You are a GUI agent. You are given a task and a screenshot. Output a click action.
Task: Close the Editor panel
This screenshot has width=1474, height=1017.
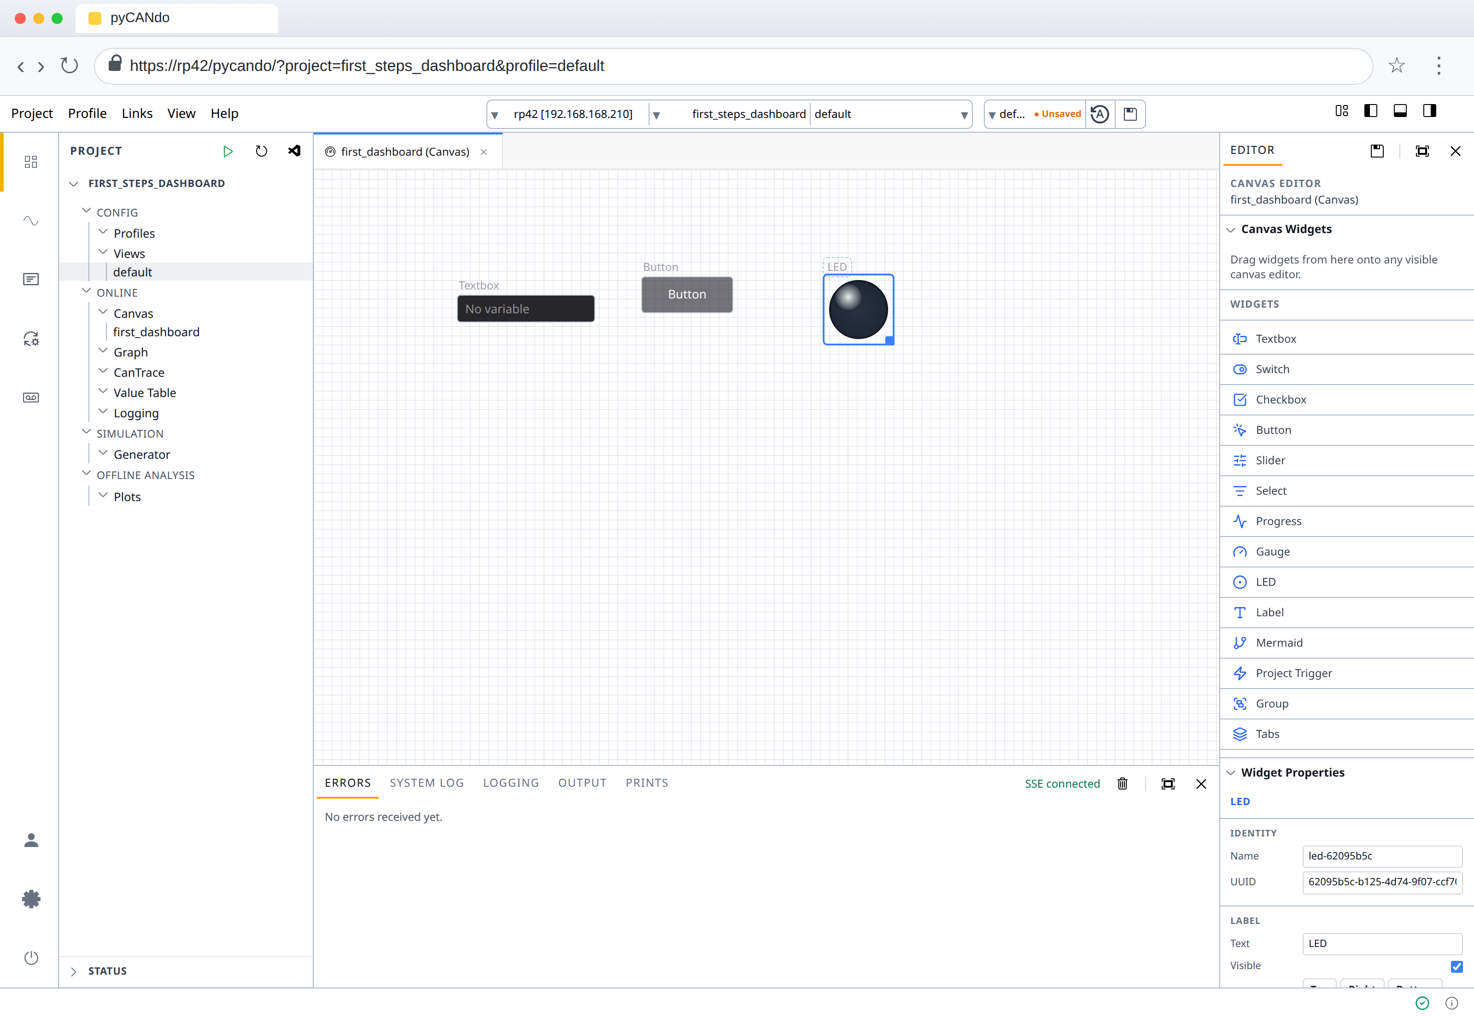point(1456,151)
